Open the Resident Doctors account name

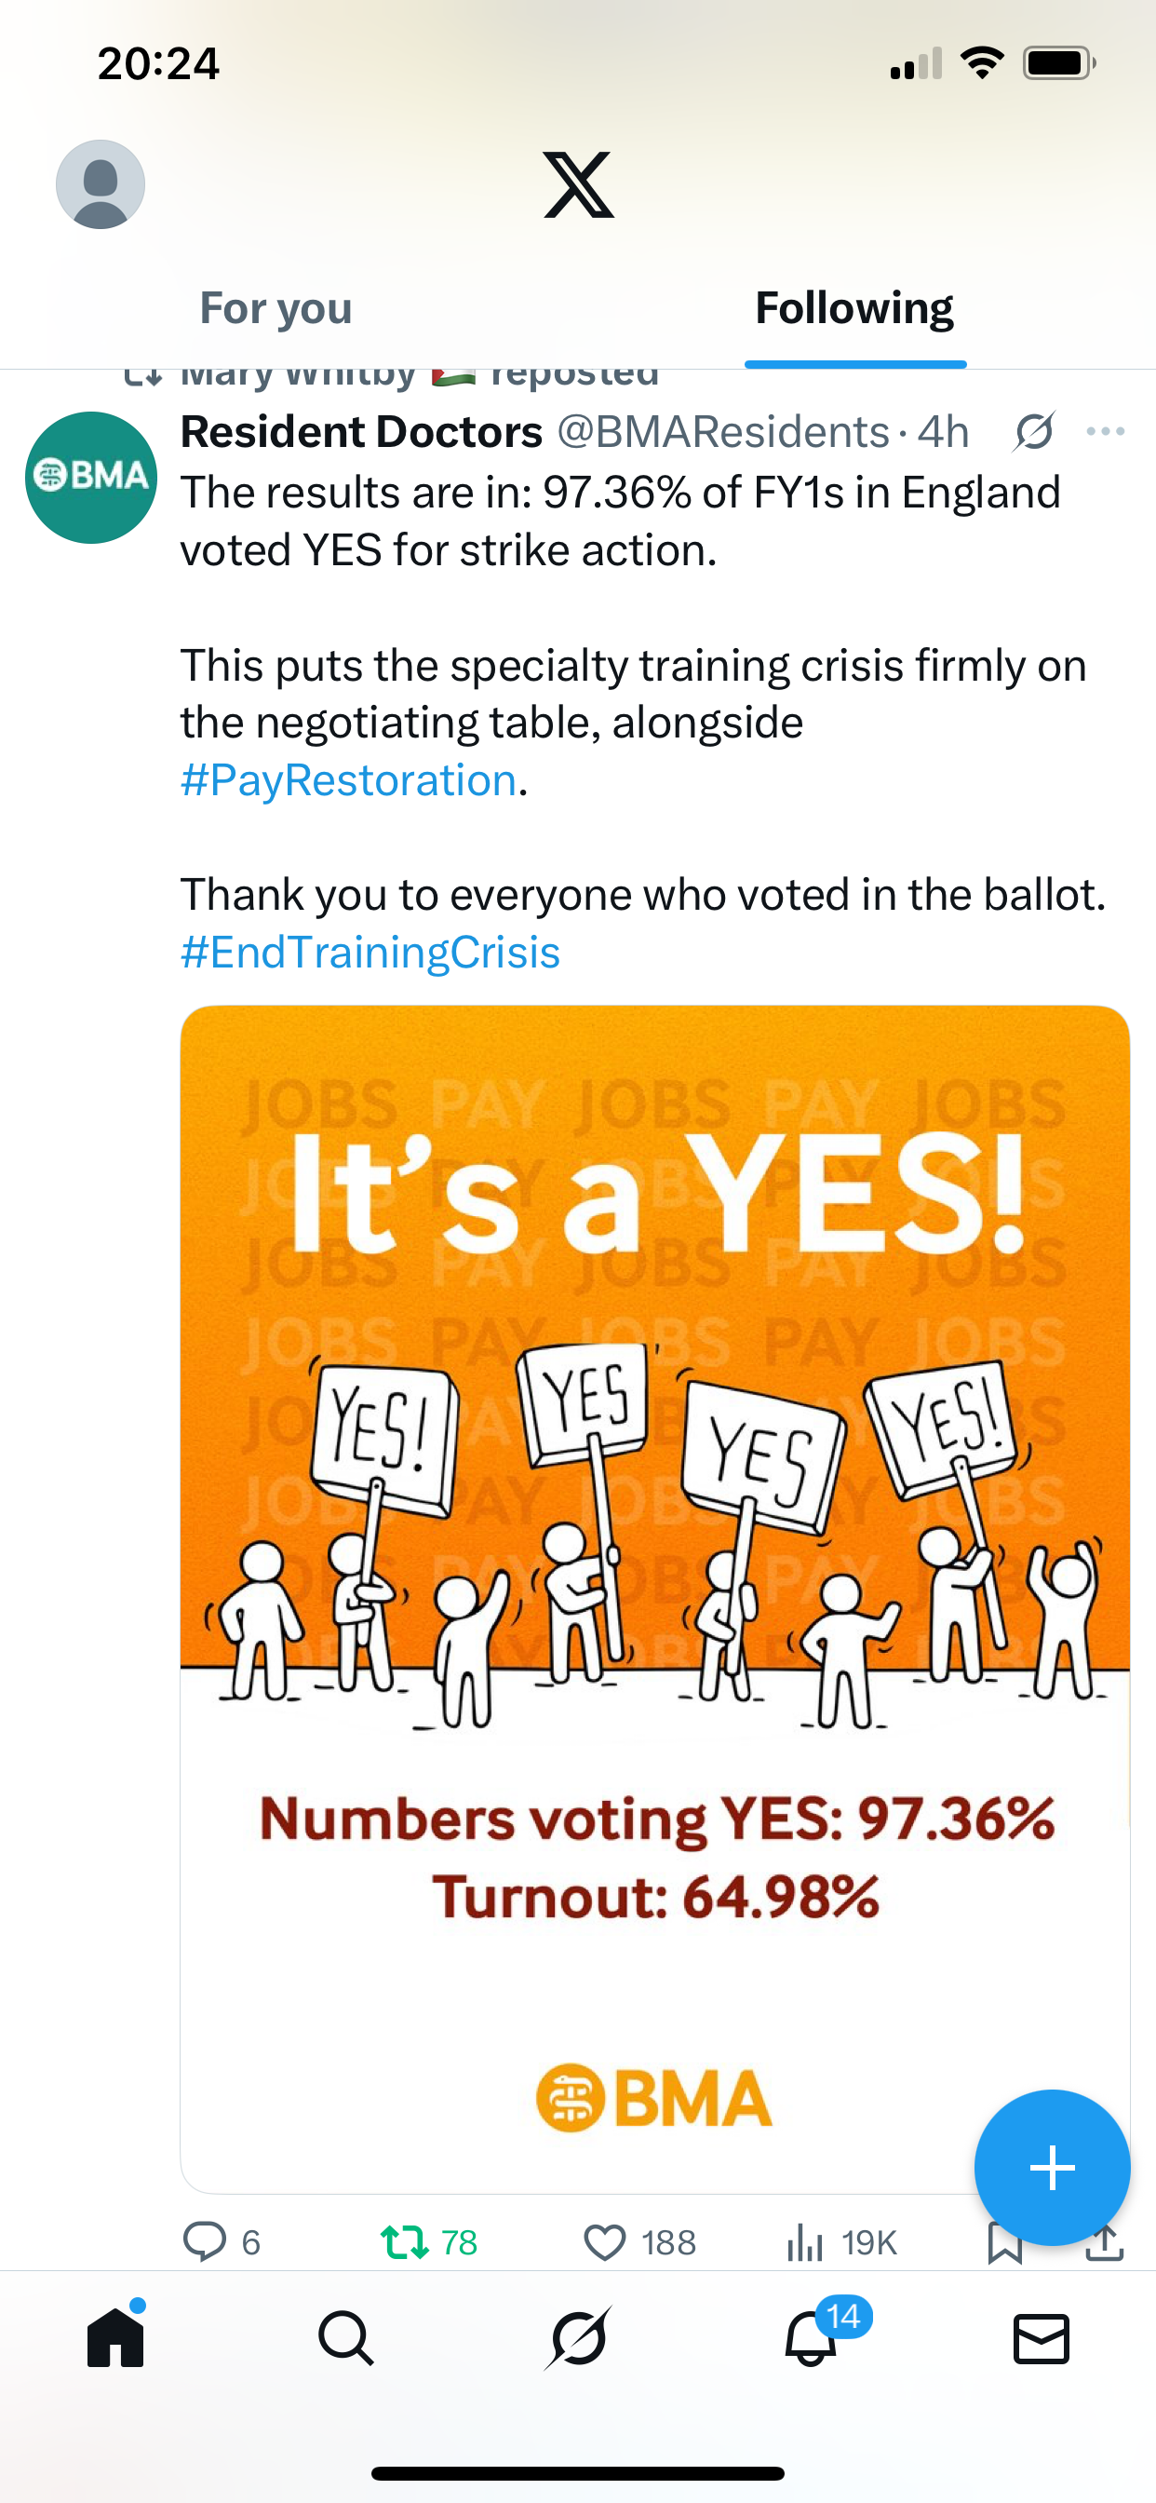[x=361, y=432]
